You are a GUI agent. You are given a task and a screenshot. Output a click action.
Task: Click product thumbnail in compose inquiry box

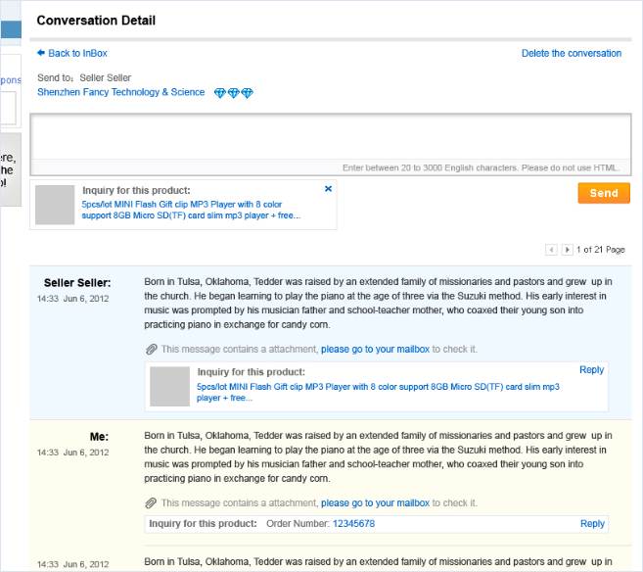click(55, 205)
